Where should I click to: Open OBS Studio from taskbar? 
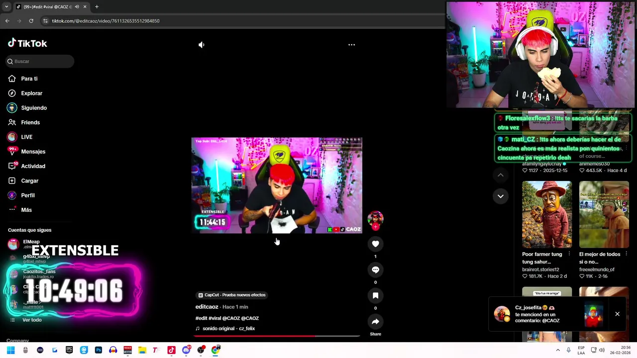201,350
